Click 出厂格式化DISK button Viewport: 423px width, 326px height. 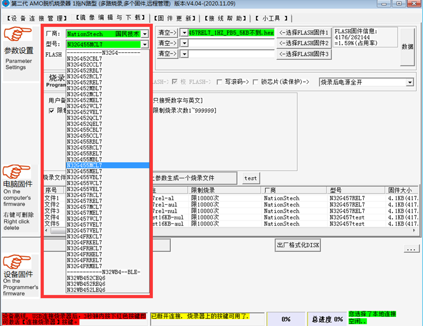coord(298,245)
